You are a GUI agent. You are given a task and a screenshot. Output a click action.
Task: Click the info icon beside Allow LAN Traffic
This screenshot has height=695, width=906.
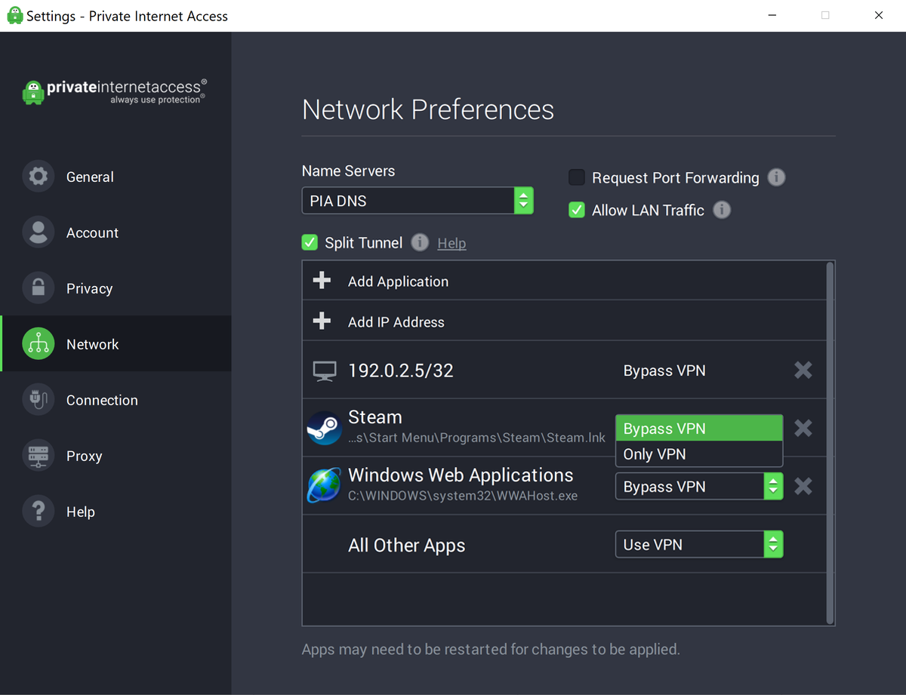[722, 210]
